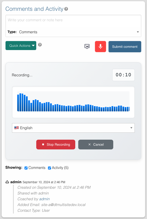This screenshot has width=147, height=219.
Task: Open the Quick Actions dropdown
Action: click(x=21, y=46)
